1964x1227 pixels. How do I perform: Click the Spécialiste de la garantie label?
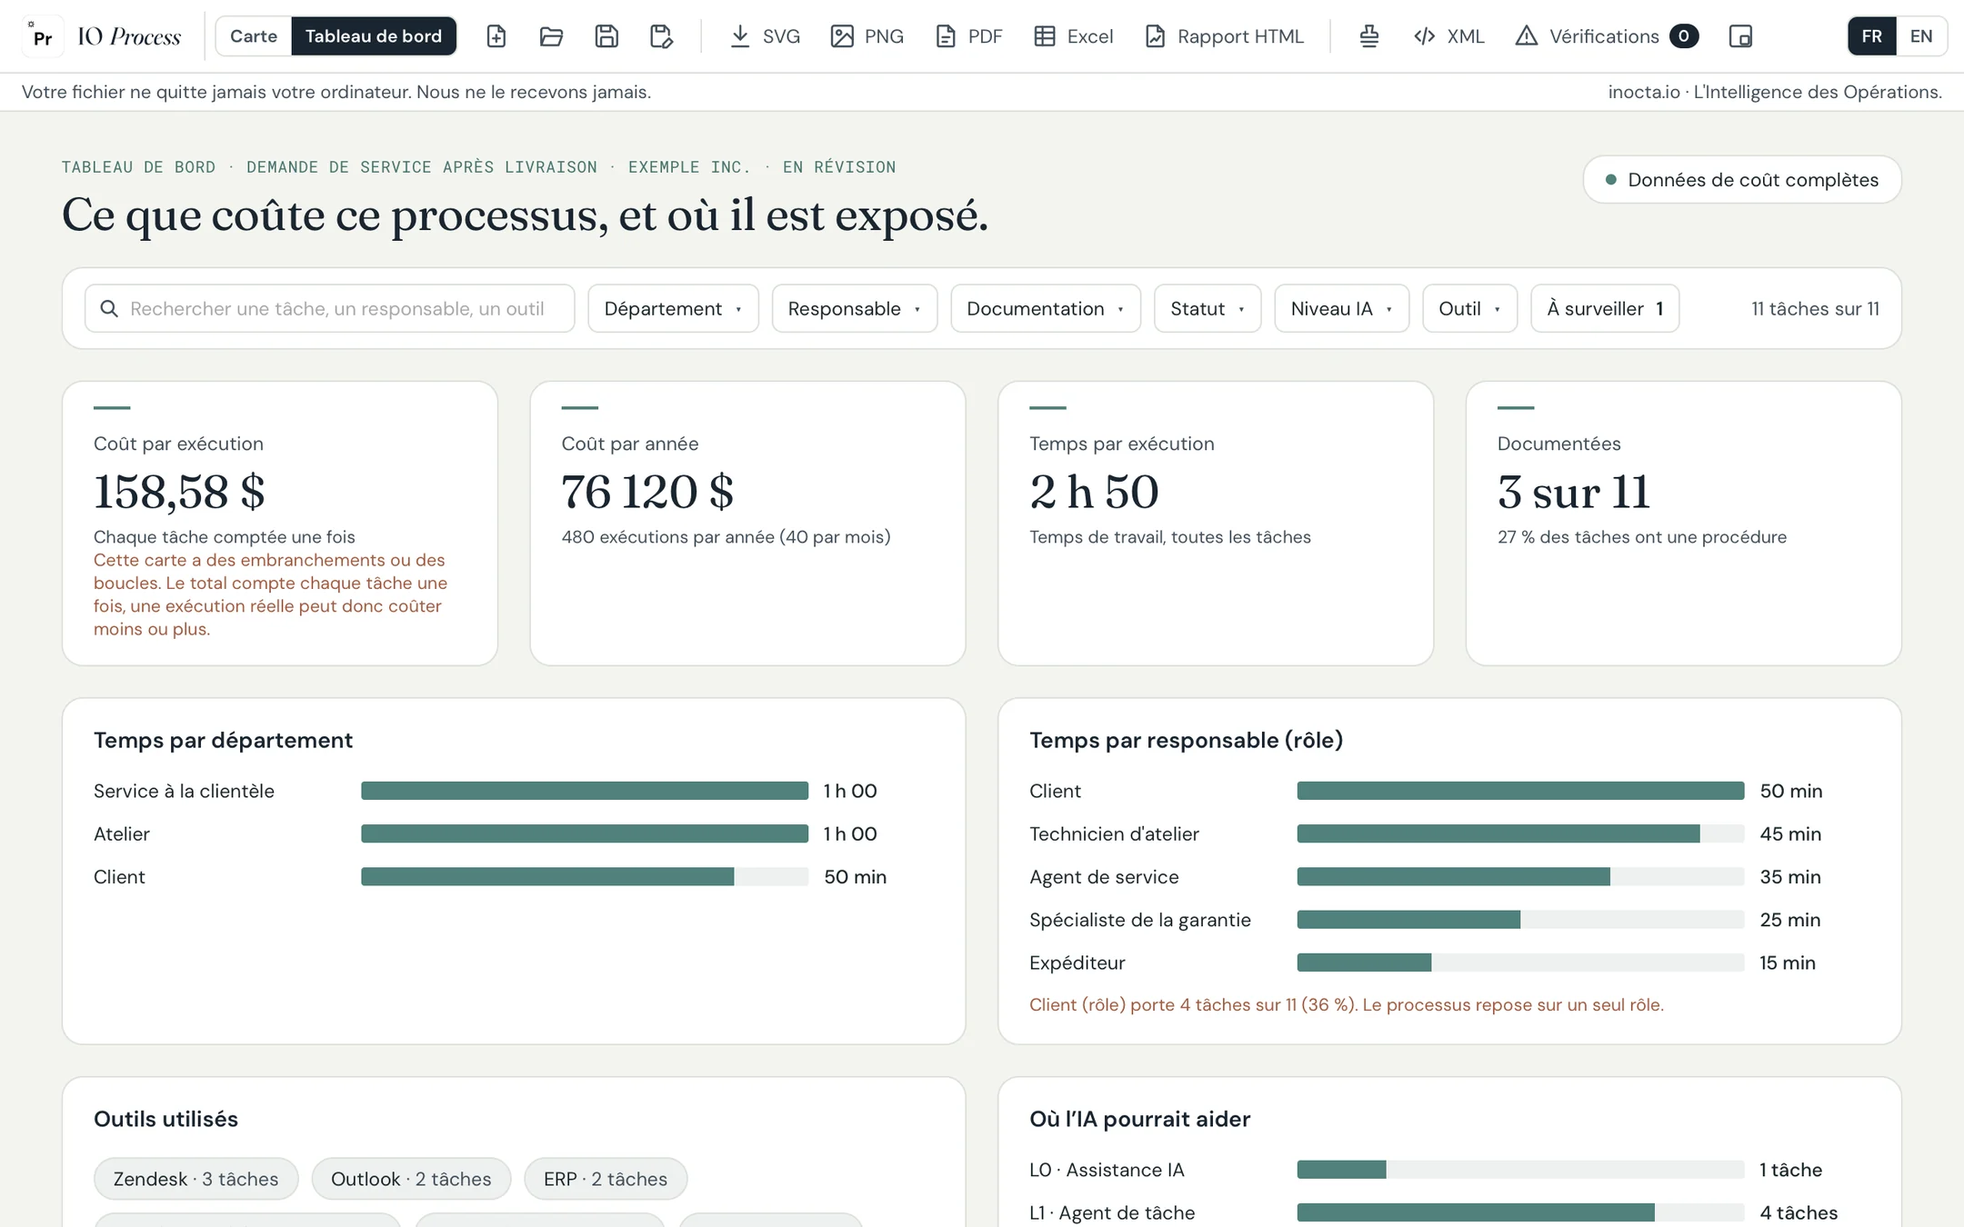[x=1140, y=920]
